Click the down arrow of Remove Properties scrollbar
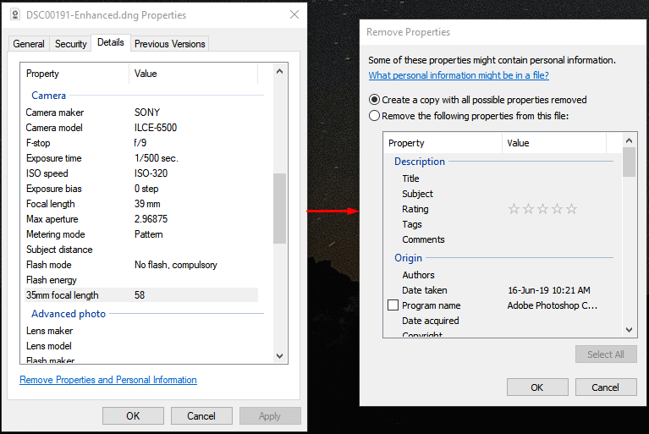 (x=630, y=330)
